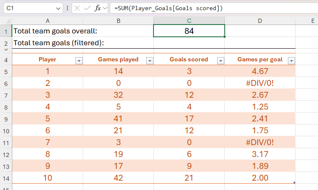This screenshot has width=318, height=190.
Task: Click the Insert Function fx icon
Action: 98,8
